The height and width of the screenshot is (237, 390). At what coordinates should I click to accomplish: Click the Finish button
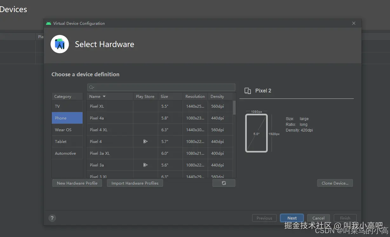tap(345, 218)
